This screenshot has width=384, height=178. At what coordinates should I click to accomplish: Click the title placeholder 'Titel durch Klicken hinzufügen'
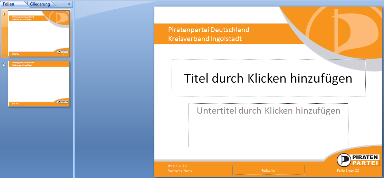click(x=268, y=78)
